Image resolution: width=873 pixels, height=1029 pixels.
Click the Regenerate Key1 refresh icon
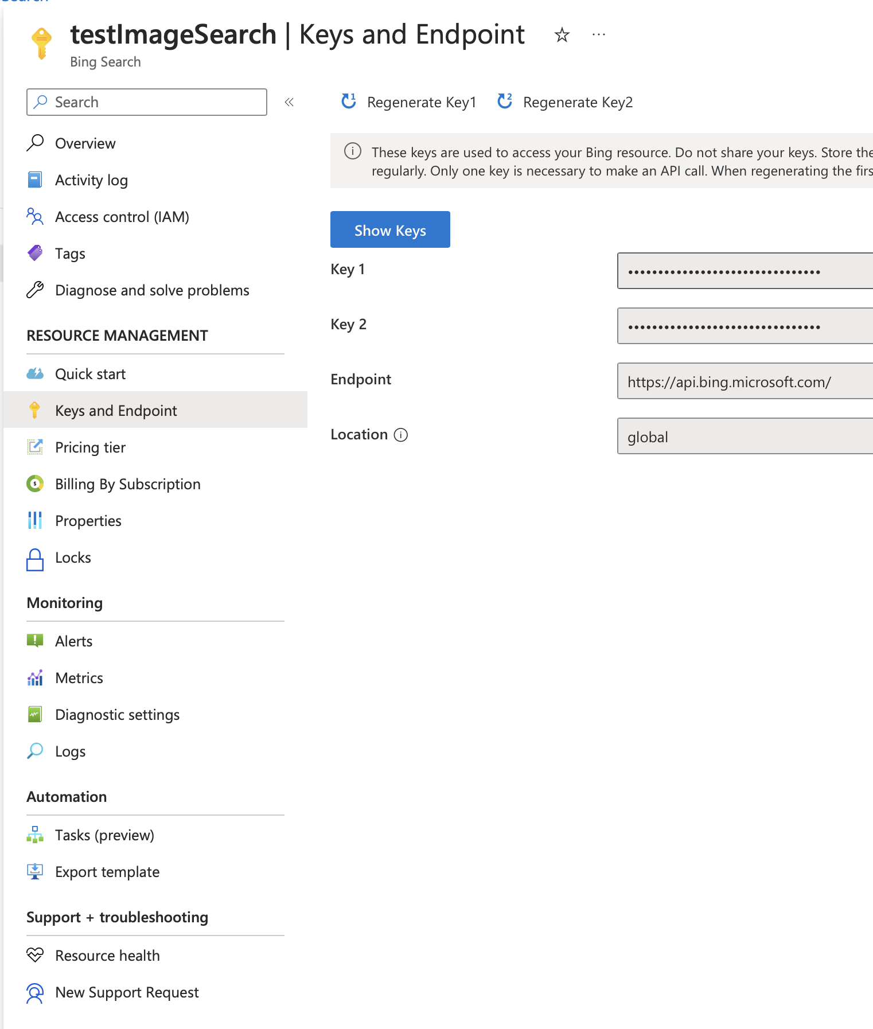pyautogui.click(x=349, y=102)
